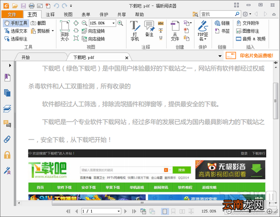The width and height of the screenshot is (280, 217).
Task: Open the PDF Sign dropdown (PDF签名)
Action: pos(203,31)
